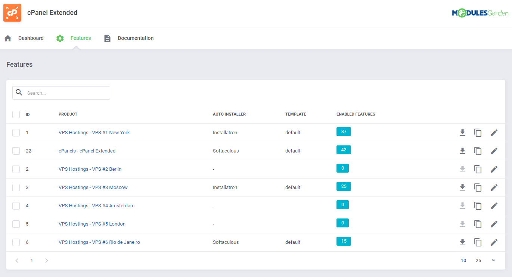The image size is (512, 277).
Task: Click the orange cPanel logo icon
Action: coord(12,12)
